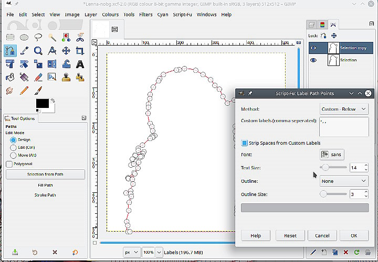Pick the Zoom magnifier tool
Viewport: 378px width, 262px height.
point(38,51)
